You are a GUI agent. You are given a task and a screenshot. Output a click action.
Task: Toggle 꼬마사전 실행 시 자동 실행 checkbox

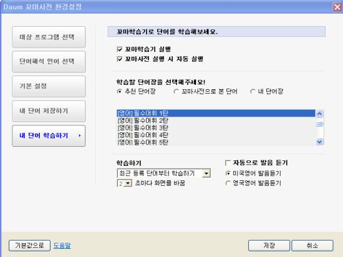[120, 59]
